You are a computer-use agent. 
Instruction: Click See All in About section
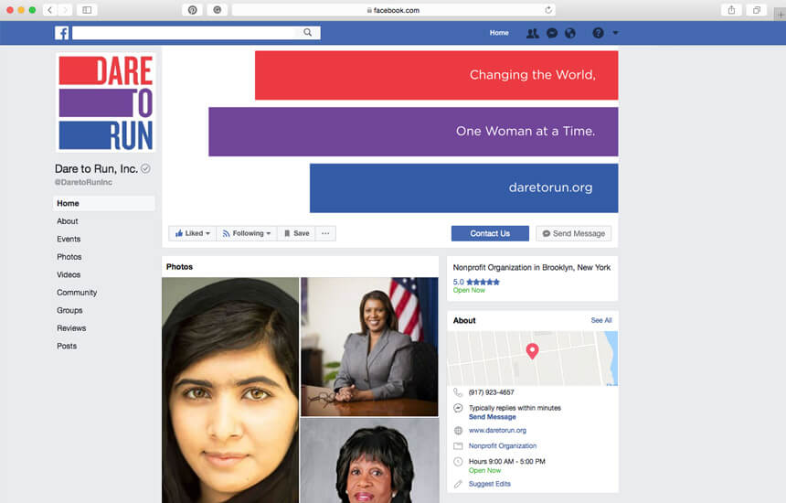[601, 320]
